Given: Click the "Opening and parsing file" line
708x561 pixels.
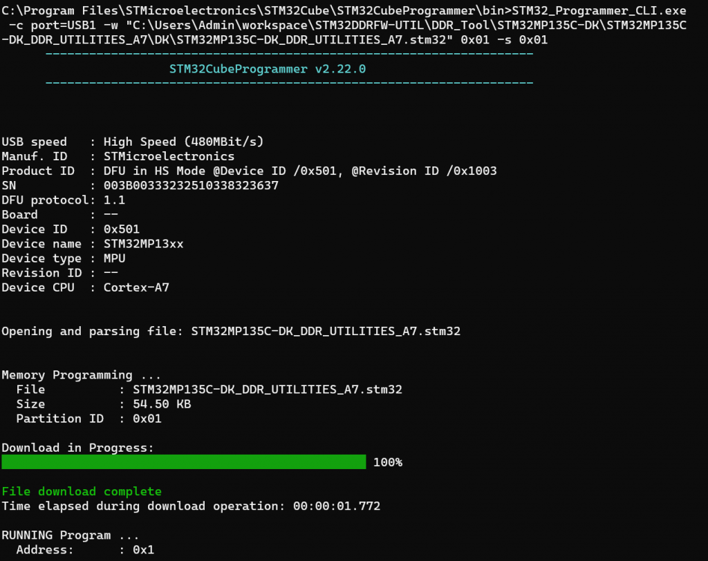Looking at the screenshot, I should coord(231,331).
